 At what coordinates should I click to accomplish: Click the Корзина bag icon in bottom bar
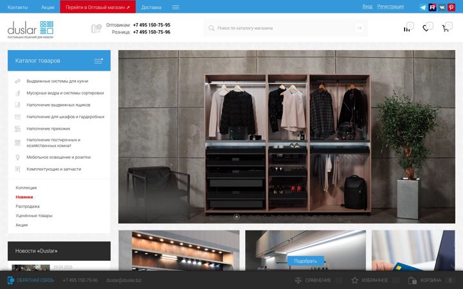[412, 280]
